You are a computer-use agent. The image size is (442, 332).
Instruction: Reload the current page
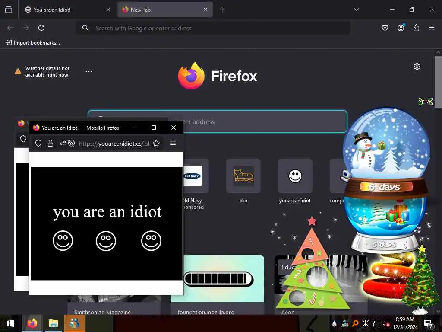[x=41, y=28]
